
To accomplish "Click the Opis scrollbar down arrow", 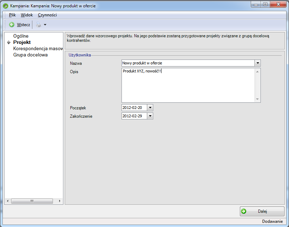I will click(257, 99).
